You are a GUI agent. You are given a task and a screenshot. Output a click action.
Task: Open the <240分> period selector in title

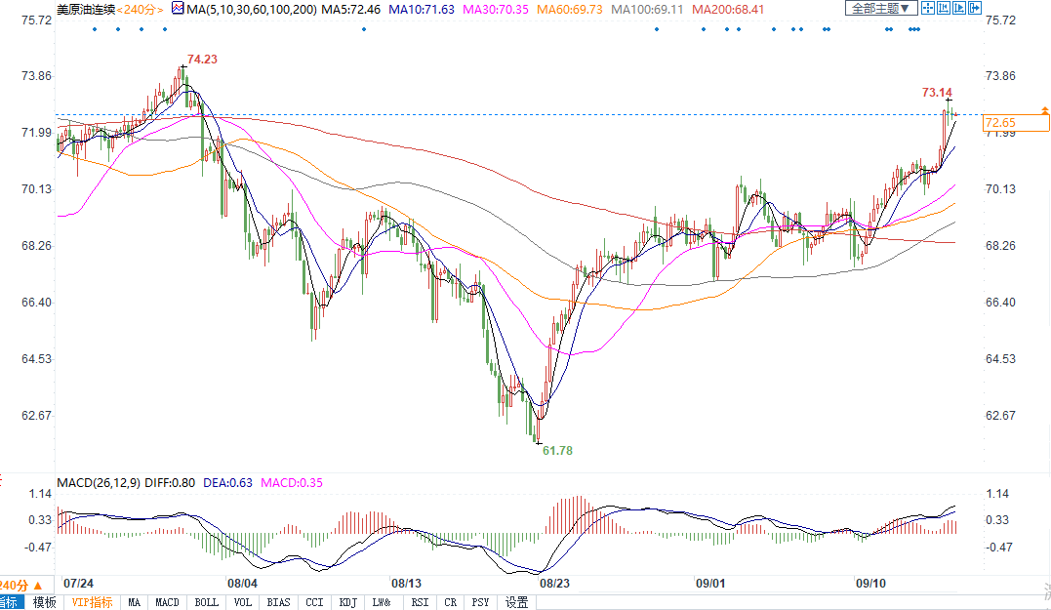click(x=141, y=9)
